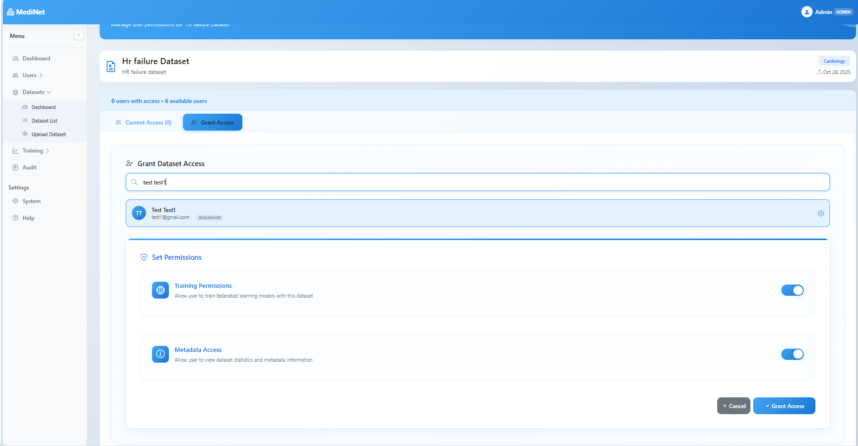Expand the Users menu

[x=29, y=75]
